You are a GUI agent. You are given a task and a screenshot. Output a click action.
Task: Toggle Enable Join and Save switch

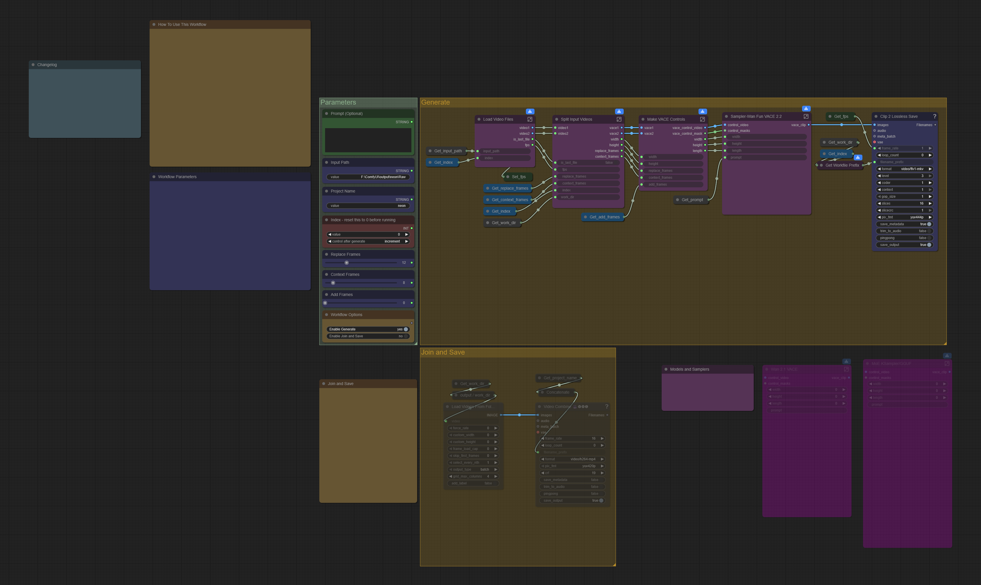[x=405, y=336]
